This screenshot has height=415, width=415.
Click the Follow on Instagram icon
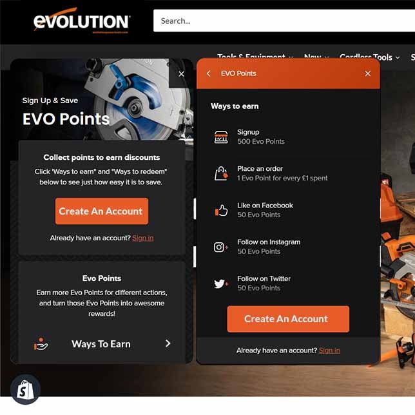click(x=221, y=247)
